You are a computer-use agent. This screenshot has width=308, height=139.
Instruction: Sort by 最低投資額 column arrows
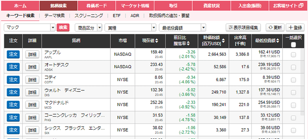278,41
